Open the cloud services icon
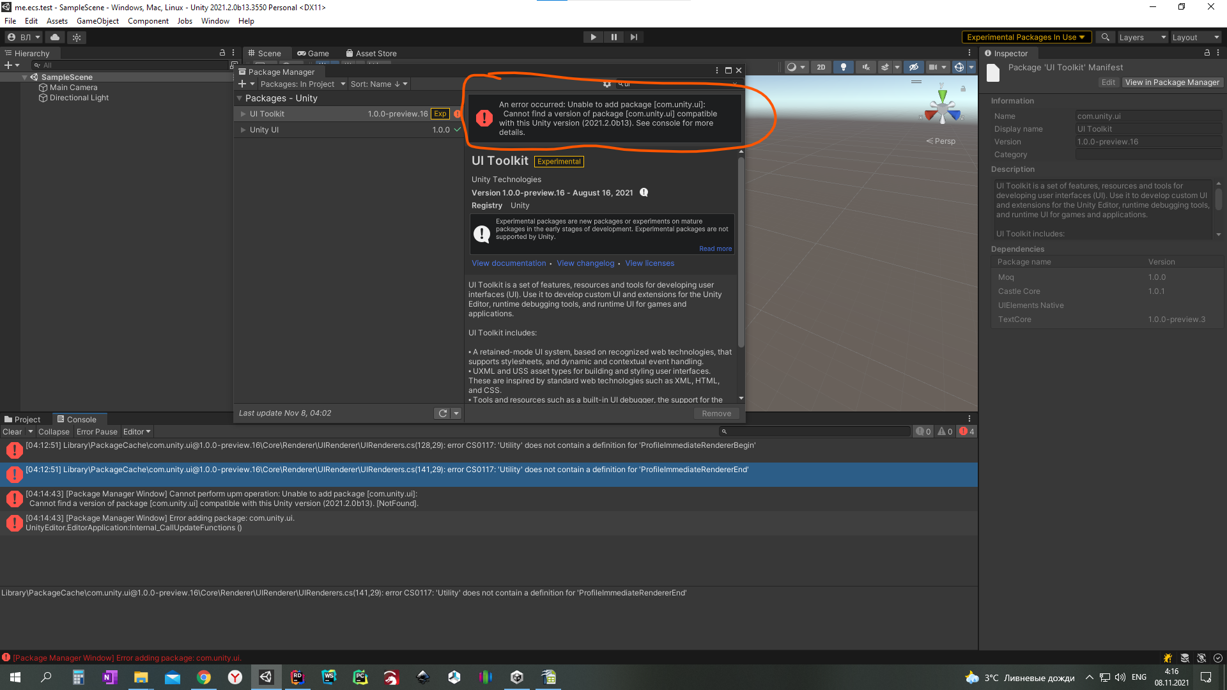This screenshot has width=1227, height=690. pyautogui.click(x=55, y=37)
